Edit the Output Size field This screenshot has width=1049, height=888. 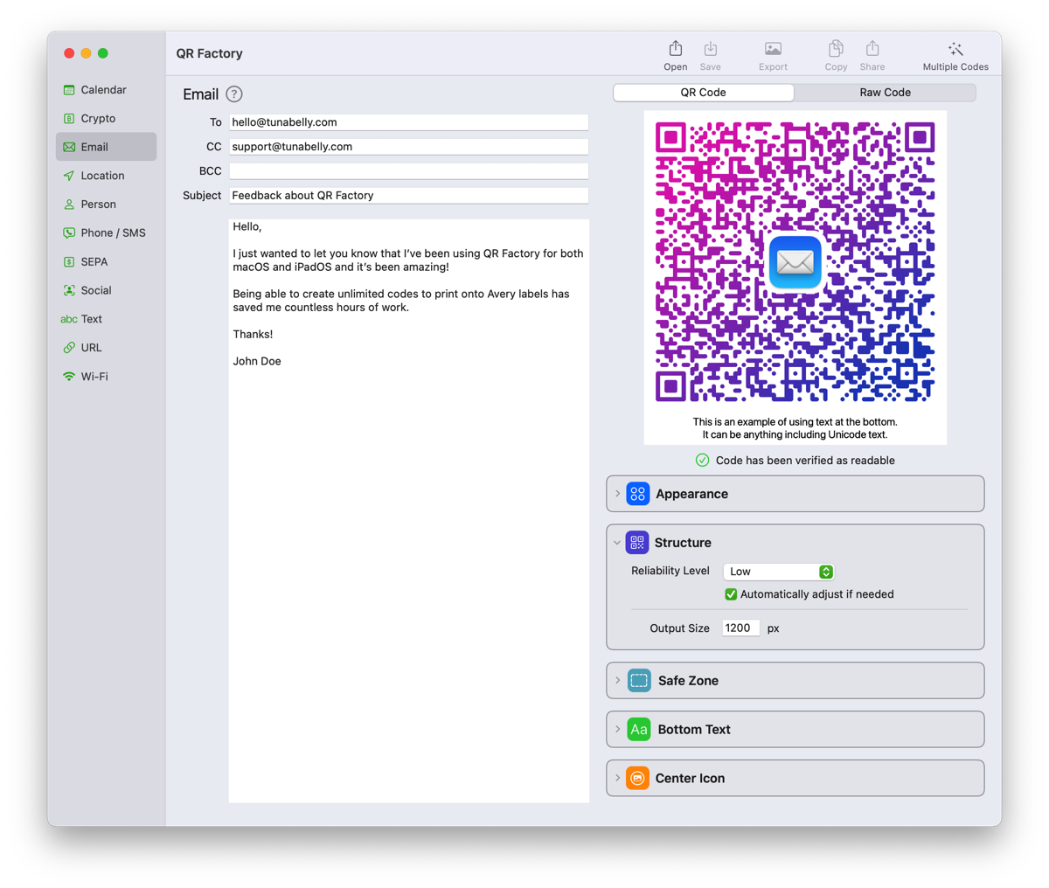tap(740, 628)
